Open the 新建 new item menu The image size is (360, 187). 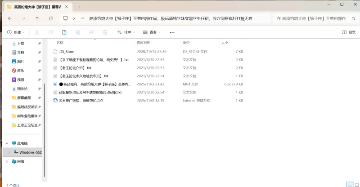(x=16, y=32)
